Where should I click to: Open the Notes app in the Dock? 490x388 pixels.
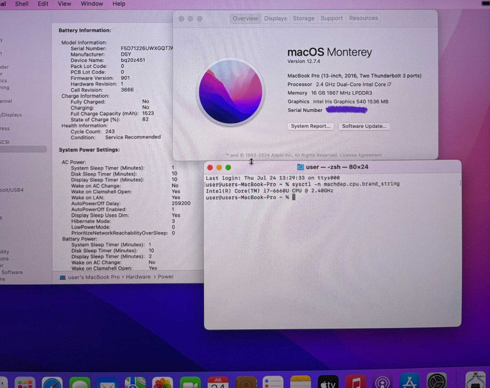[301, 382]
